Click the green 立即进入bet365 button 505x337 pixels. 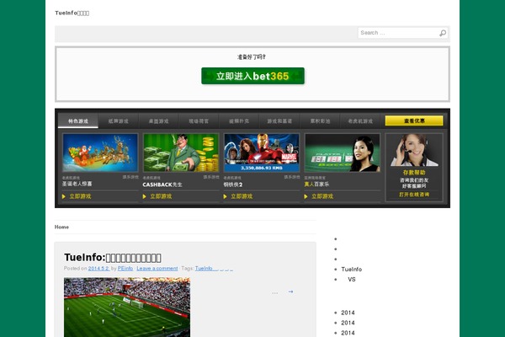click(252, 76)
